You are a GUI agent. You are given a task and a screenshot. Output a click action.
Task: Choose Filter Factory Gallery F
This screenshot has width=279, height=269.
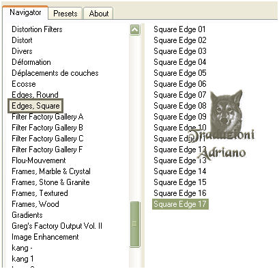coord(47,150)
